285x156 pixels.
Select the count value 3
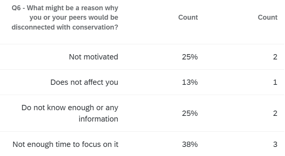point(275,144)
